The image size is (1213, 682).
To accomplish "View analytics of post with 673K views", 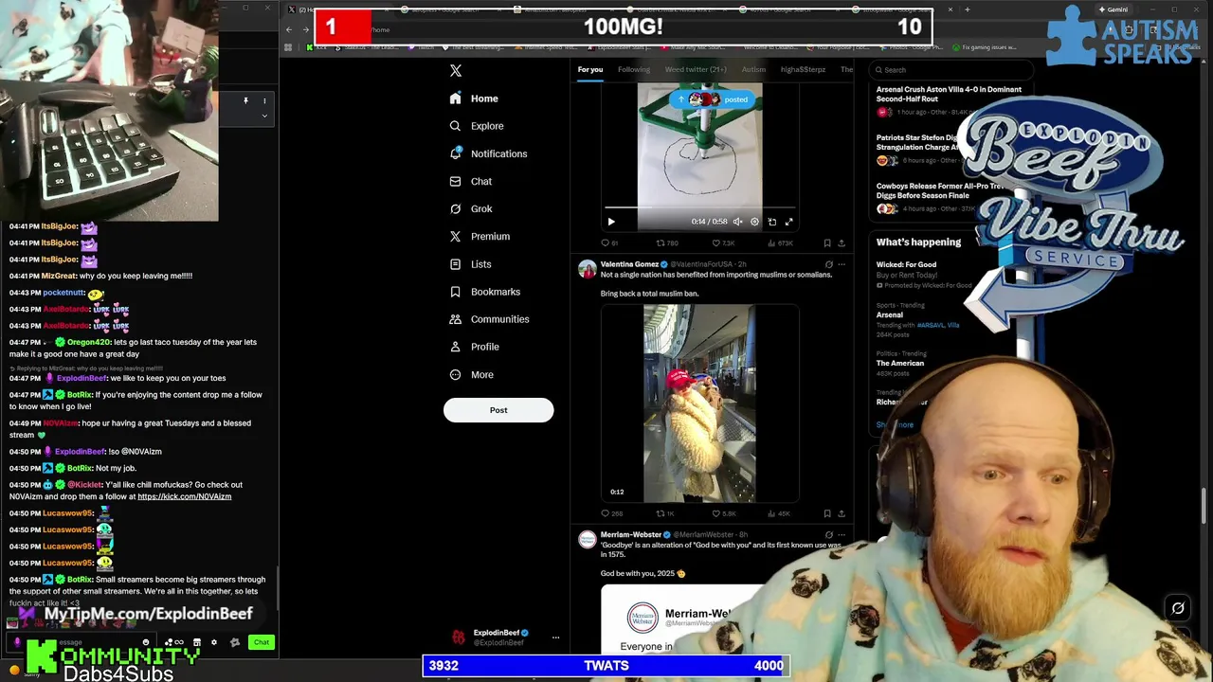I will 779,243.
